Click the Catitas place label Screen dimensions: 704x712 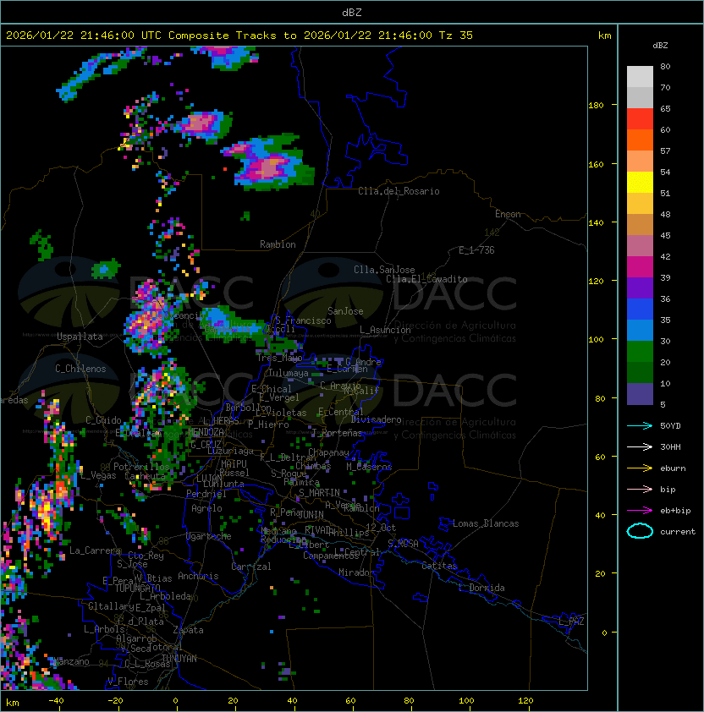(439, 566)
